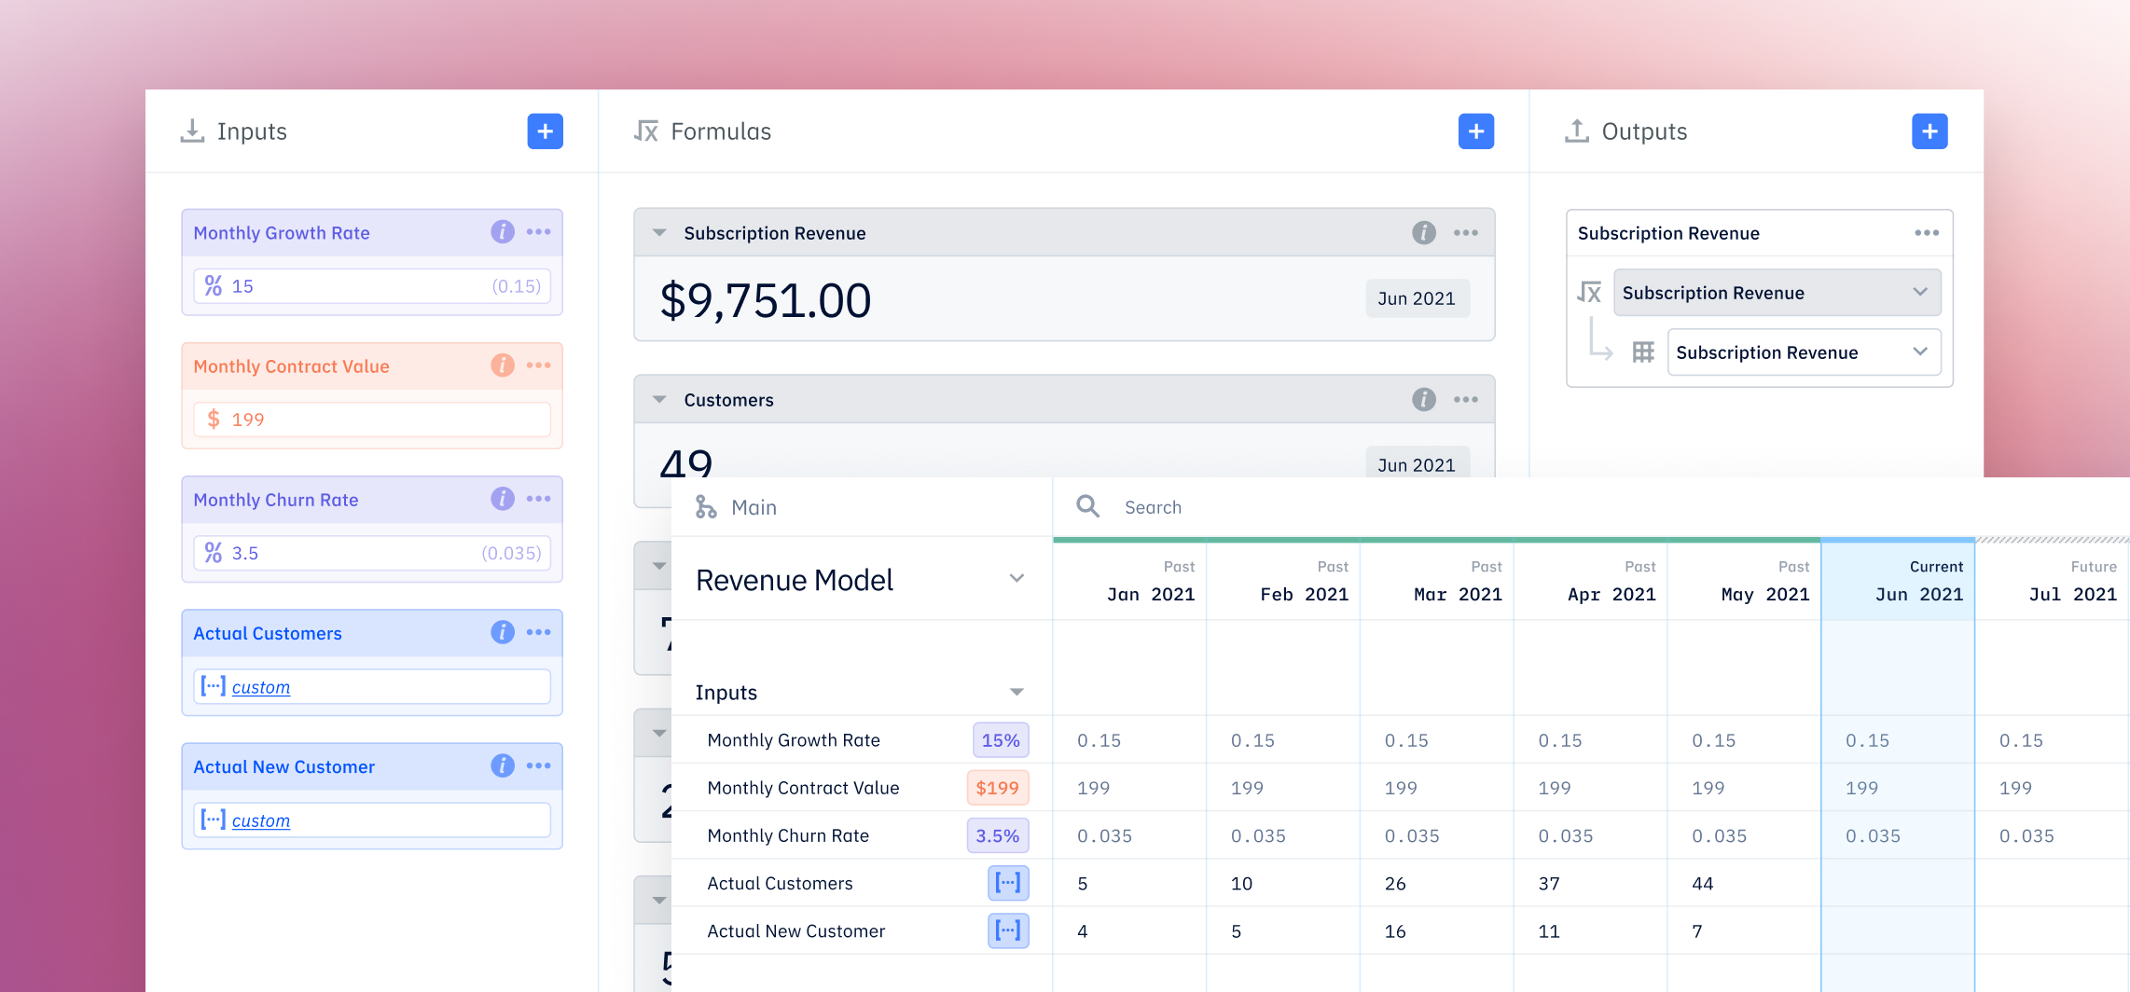
Task: Click the table grid icon under Subscription Revenue output
Action: coord(1643,351)
